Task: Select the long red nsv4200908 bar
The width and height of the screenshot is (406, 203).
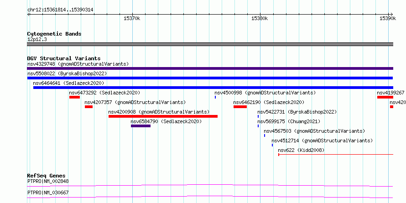Action: tap(163, 116)
